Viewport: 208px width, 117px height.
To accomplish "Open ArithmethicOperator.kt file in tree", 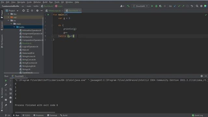I will pyautogui.click(x=30, y=30).
